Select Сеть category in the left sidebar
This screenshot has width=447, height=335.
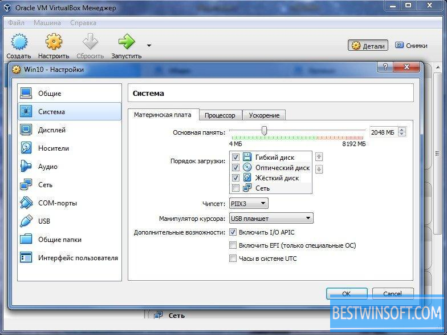[x=70, y=185]
